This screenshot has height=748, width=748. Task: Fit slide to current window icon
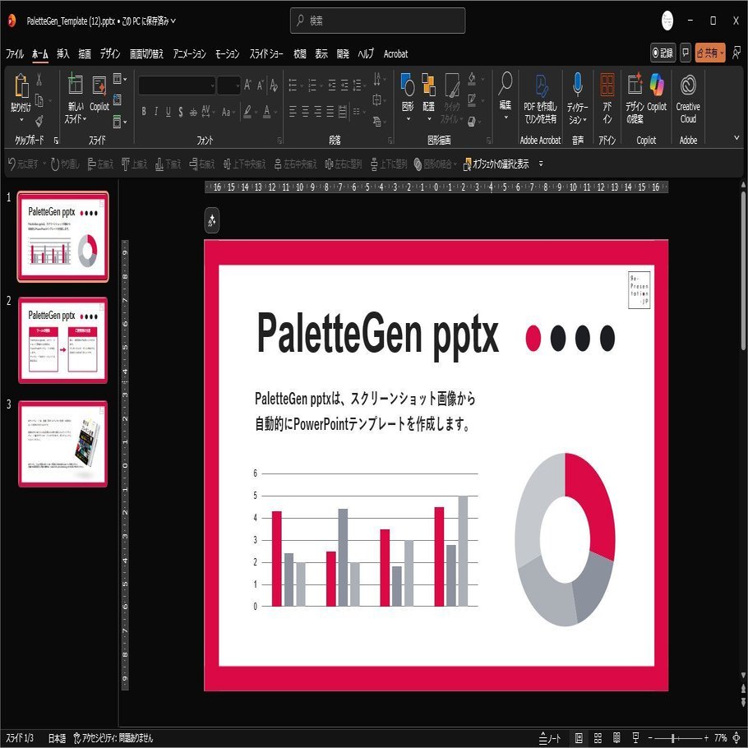click(736, 738)
